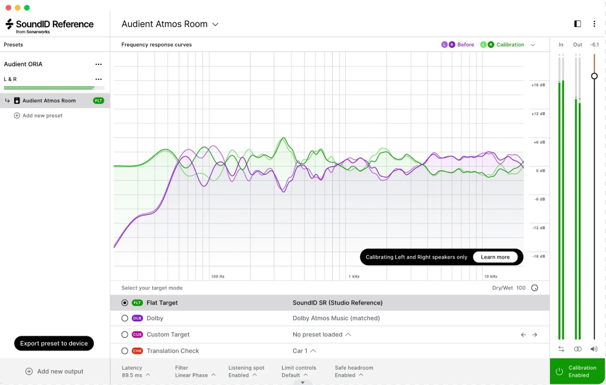Toggle the green R Calibration curve badge

tap(491, 44)
